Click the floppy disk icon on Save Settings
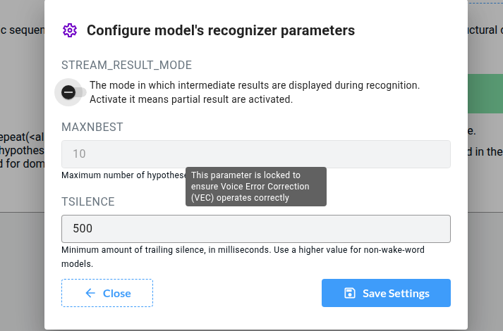Viewport: 503px width, 331px height. point(350,293)
